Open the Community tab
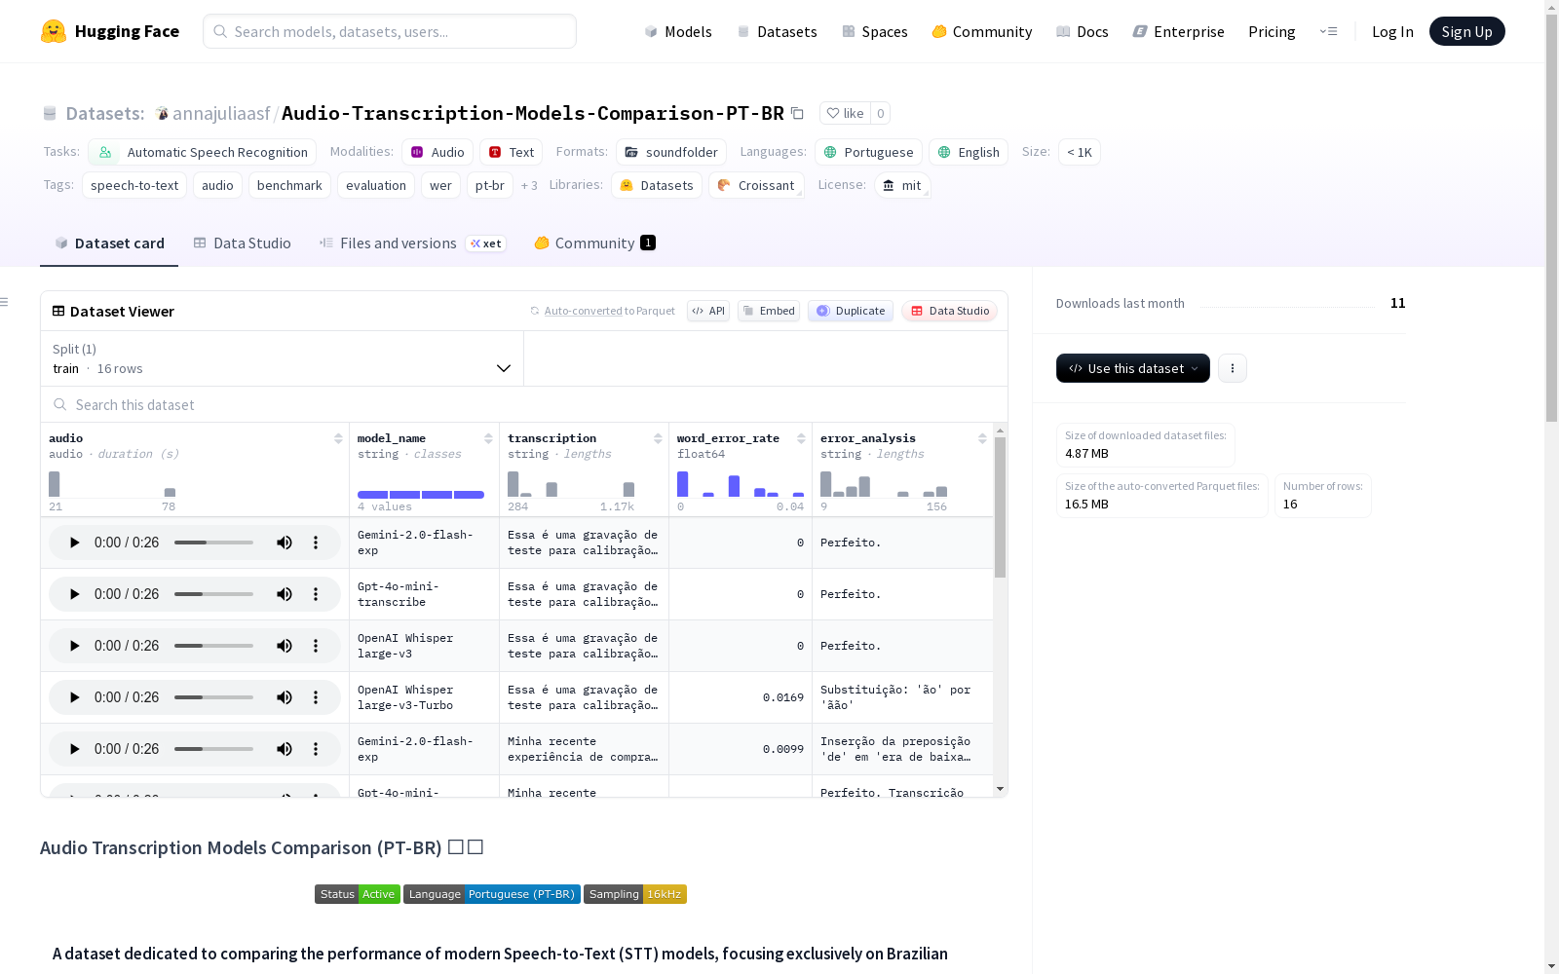 pyautogui.click(x=594, y=243)
